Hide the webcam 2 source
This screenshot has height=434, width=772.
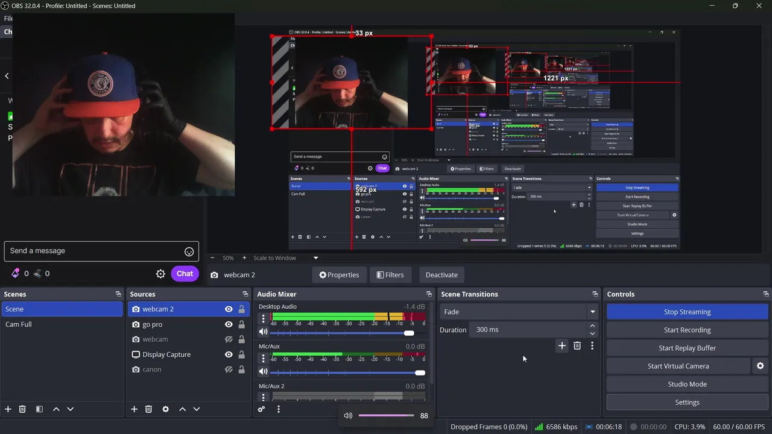(229, 309)
